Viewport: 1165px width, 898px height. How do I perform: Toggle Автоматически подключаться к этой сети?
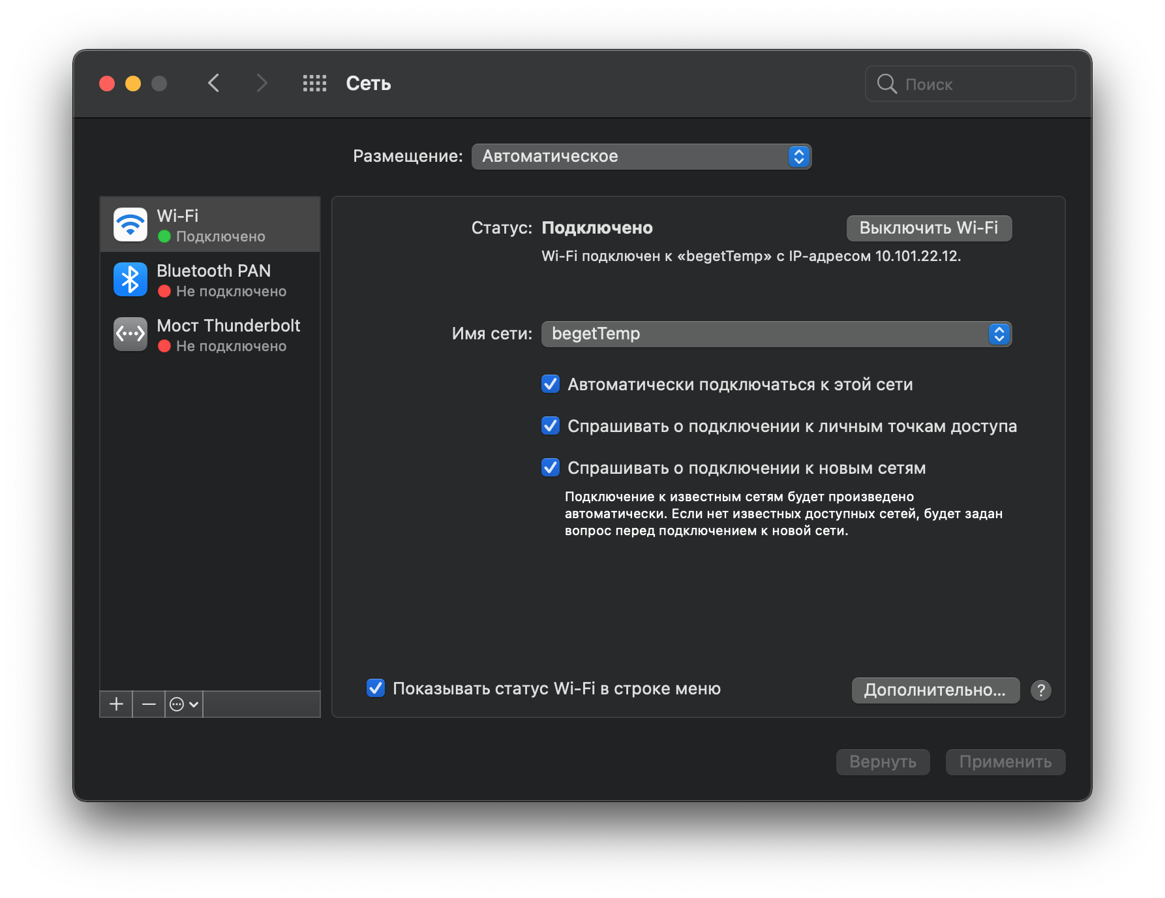(x=551, y=384)
